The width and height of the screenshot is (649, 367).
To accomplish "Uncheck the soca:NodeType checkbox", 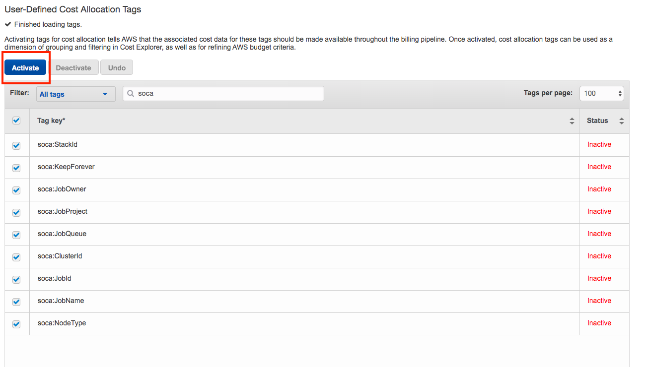I will click(x=16, y=324).
